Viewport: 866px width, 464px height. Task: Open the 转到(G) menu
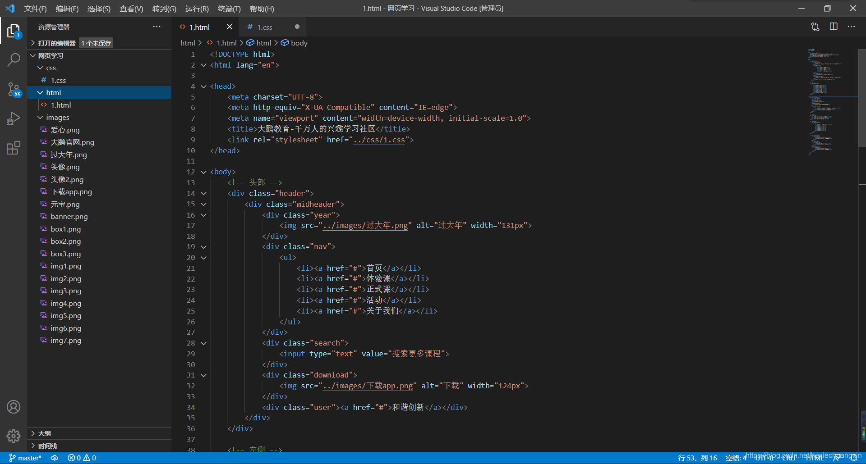164,9
